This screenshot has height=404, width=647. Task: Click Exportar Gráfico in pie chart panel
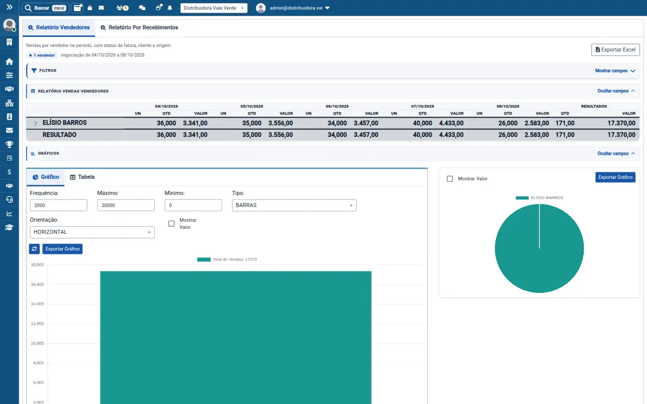pos(615,177)
